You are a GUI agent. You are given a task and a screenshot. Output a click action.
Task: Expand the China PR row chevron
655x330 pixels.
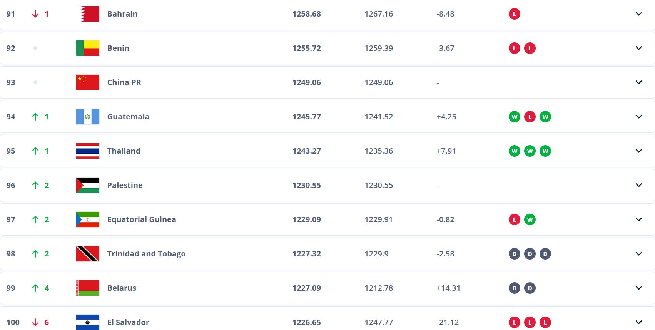pyautogui.click(x=638, y=82)
